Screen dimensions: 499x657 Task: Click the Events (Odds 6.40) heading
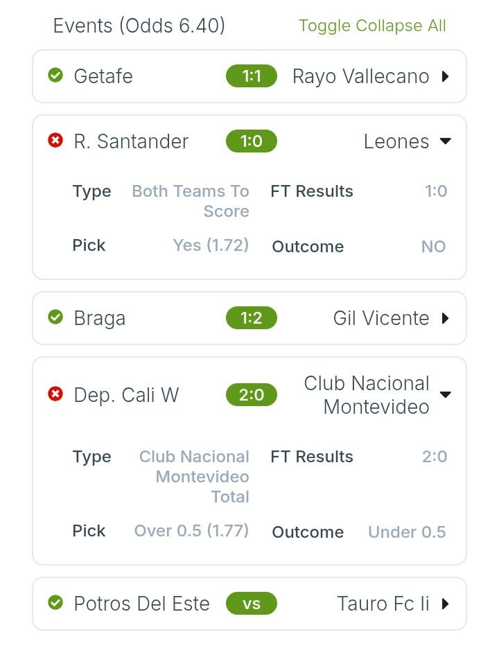pyautogui.click(x=139, y=26)
